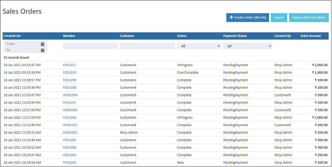The image size is (332, 167).
Task: Click the Export with Line Items button
Action: [x=309, y=17]
